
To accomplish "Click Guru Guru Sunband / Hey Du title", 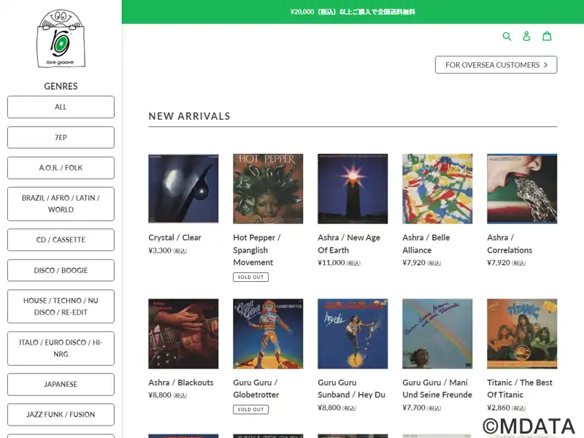I will click(x=352, y=388).
